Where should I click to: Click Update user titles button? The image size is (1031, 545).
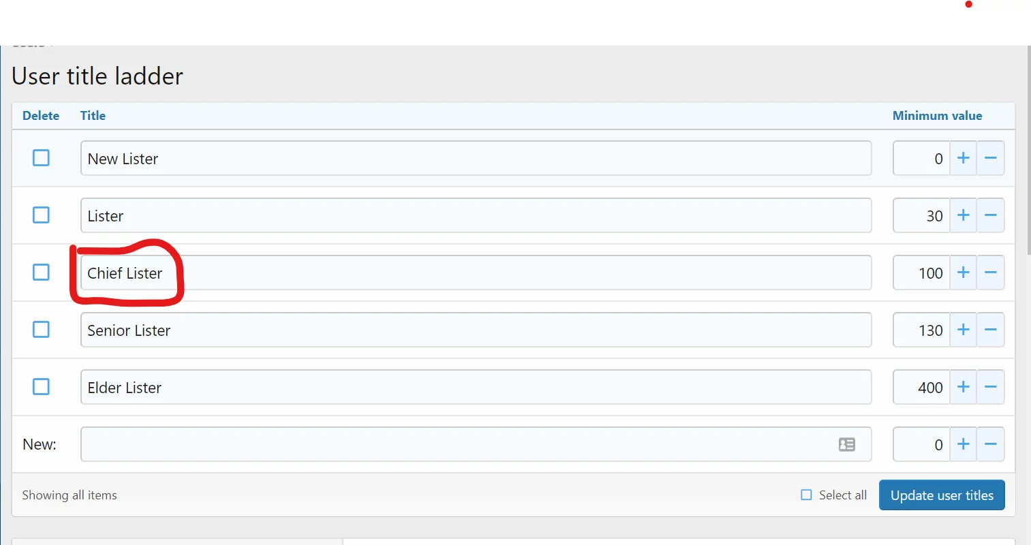[x=942, y=495]
